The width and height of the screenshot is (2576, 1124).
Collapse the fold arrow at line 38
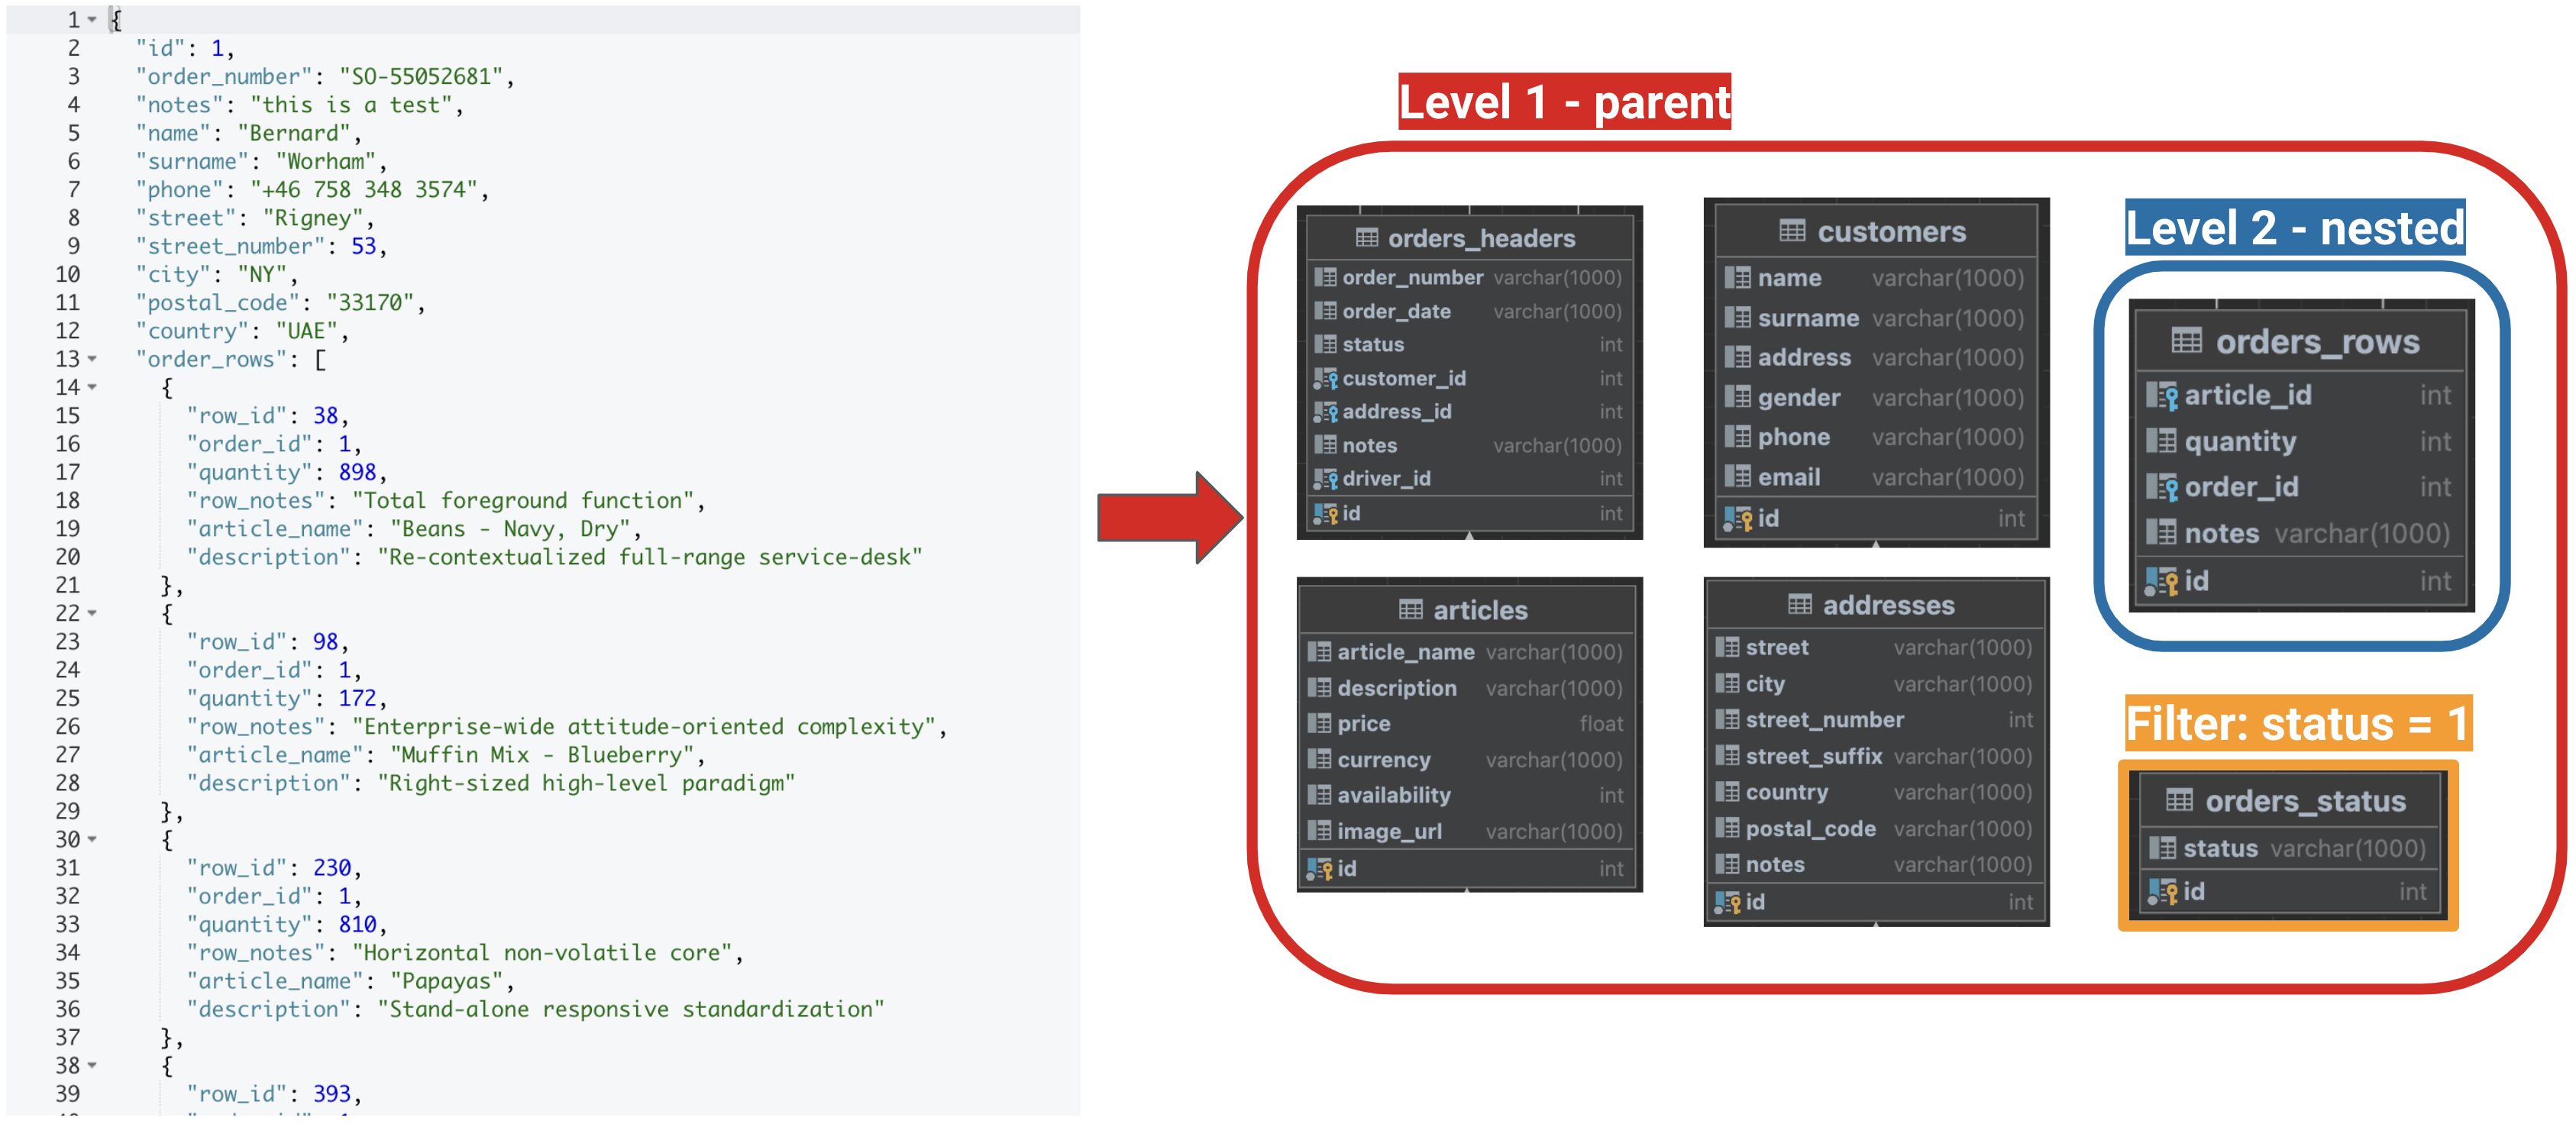point(92,1065)
